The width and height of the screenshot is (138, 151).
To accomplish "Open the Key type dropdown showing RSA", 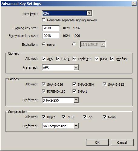I will [67, 13].
